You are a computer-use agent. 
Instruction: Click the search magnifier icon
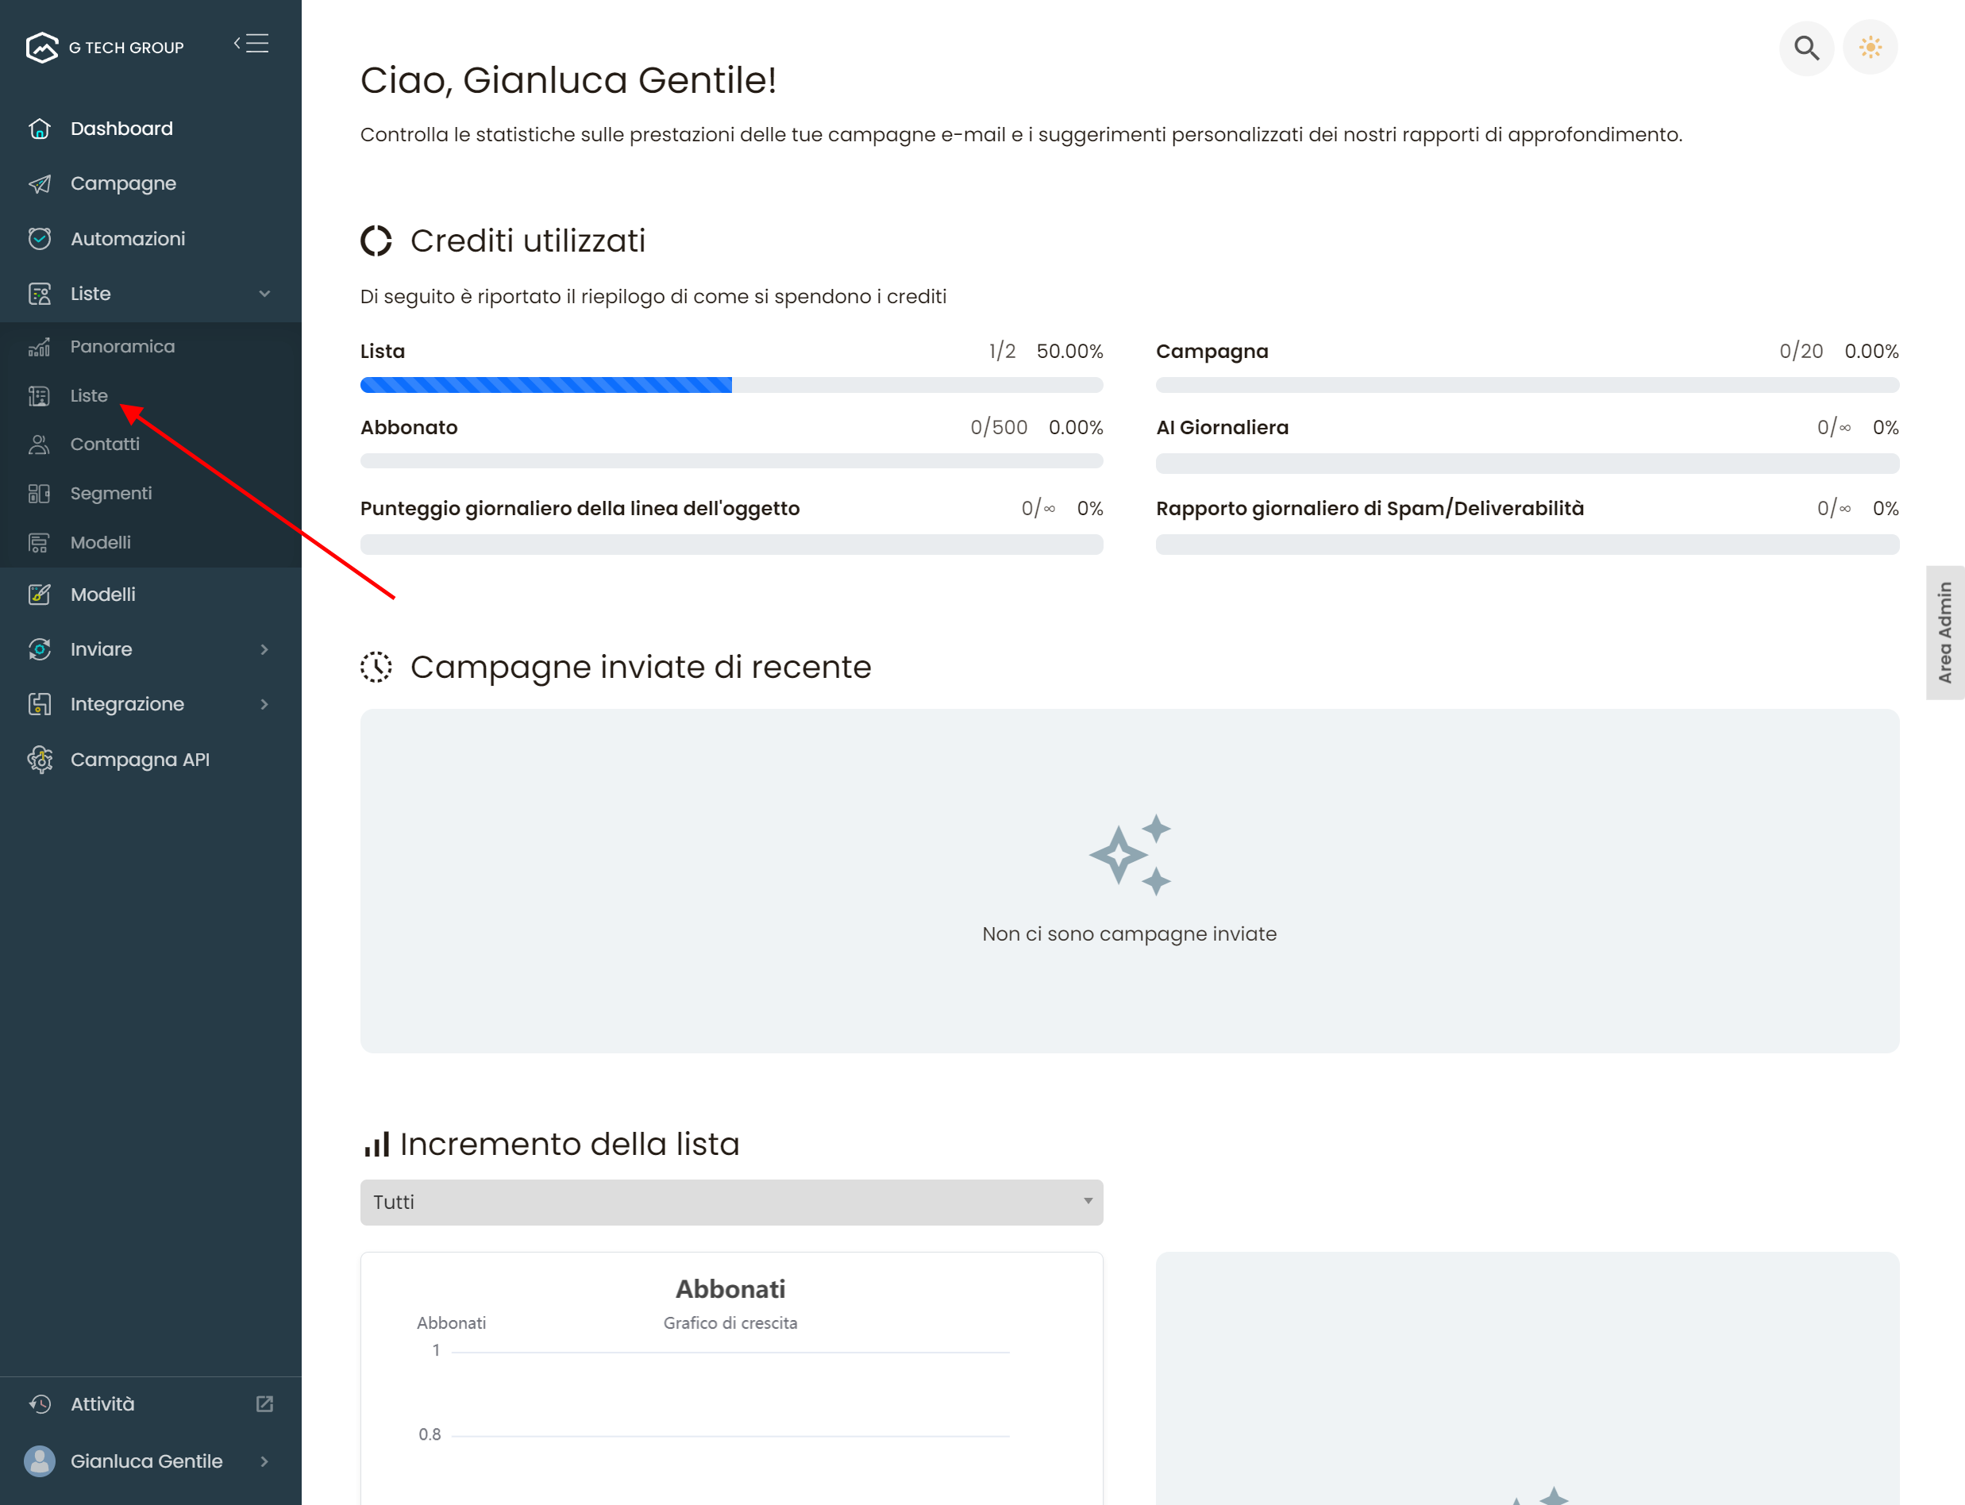(x=1805, y=48)
